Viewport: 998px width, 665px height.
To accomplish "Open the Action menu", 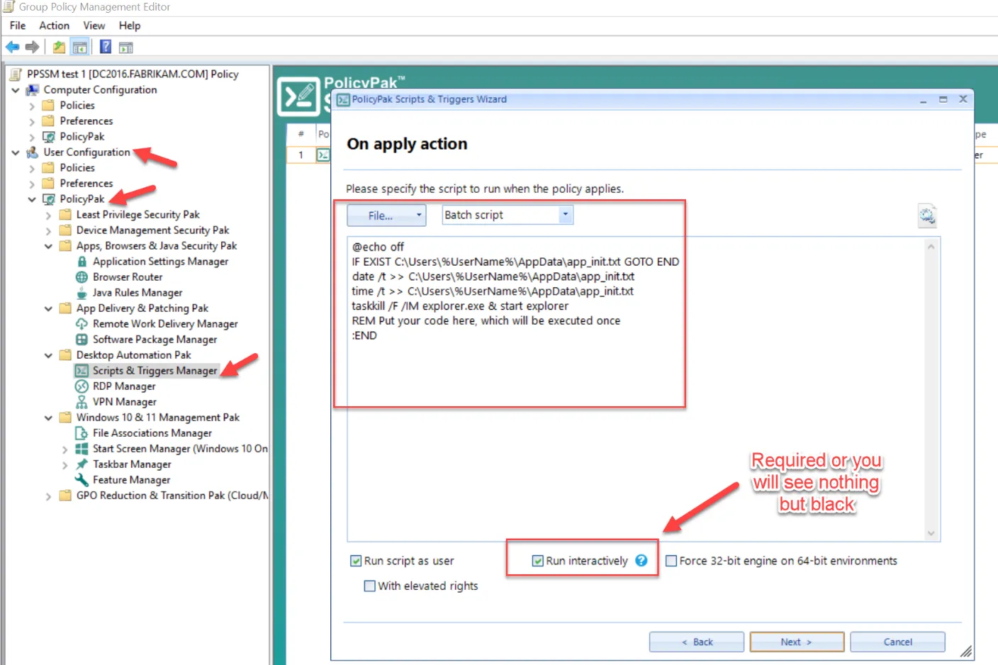I will pos(54,26).
